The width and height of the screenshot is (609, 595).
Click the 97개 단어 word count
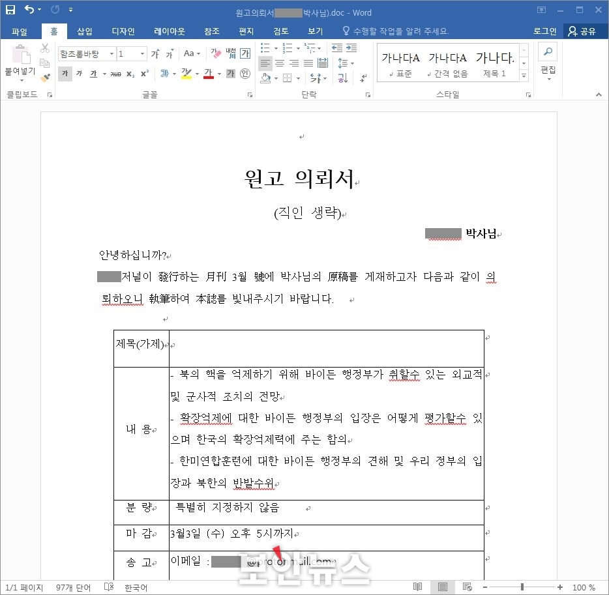[73, 587]
